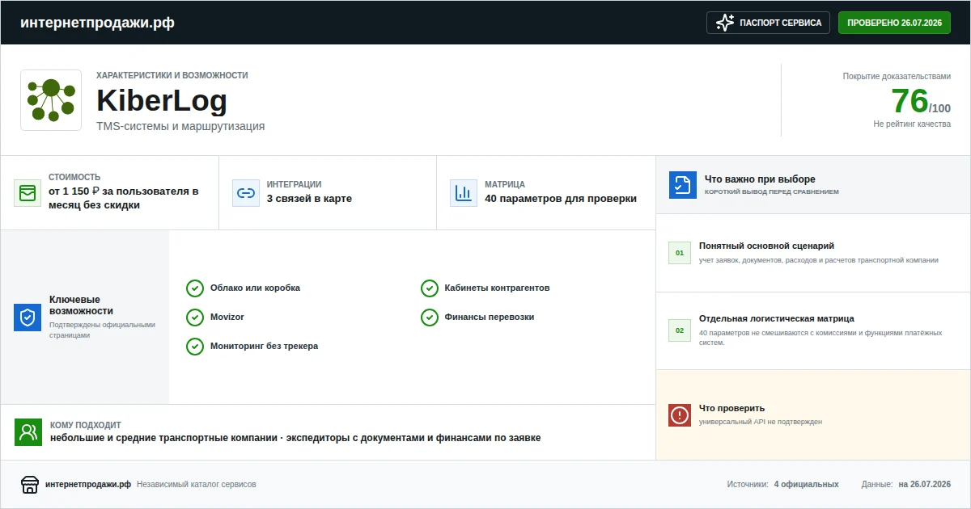This screenshot has height=509, width=971.
Task: Click the KiberLog heading
Action: tap(162, 101)
